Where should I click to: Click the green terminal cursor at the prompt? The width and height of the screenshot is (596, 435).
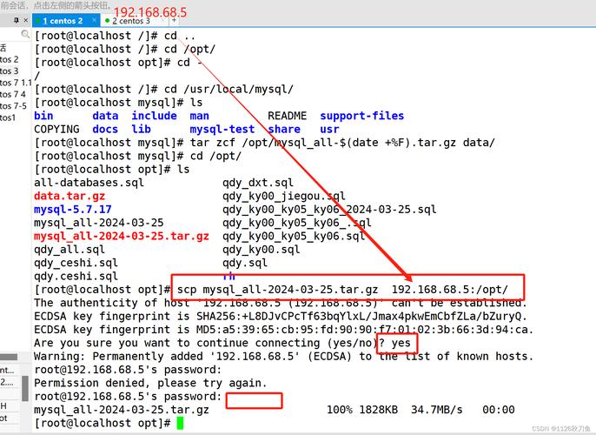(180, 423)
